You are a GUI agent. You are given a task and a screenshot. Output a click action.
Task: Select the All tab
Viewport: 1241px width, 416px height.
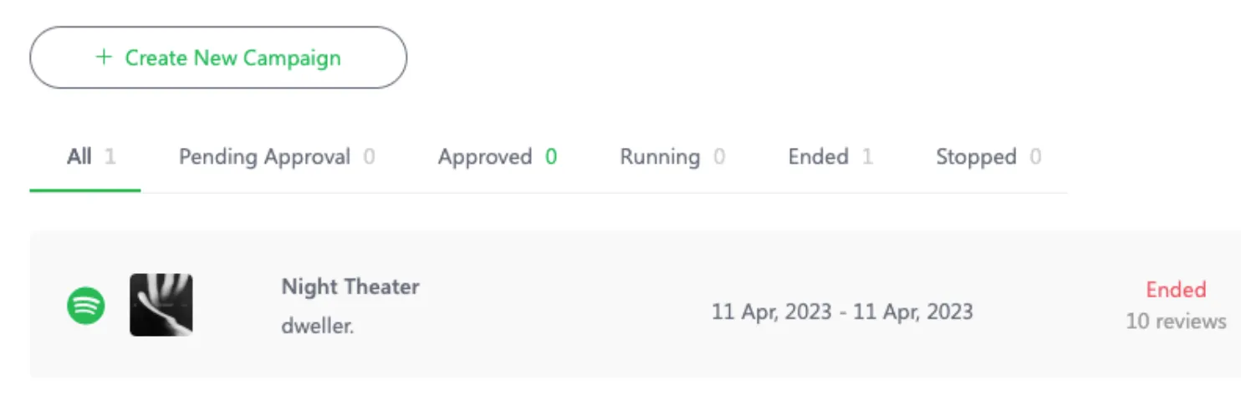click(79, 157)
